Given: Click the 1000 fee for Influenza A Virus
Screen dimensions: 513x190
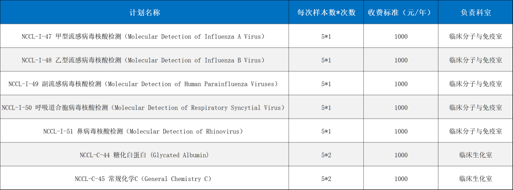Looking at the screenshot, I should point(400,37).
